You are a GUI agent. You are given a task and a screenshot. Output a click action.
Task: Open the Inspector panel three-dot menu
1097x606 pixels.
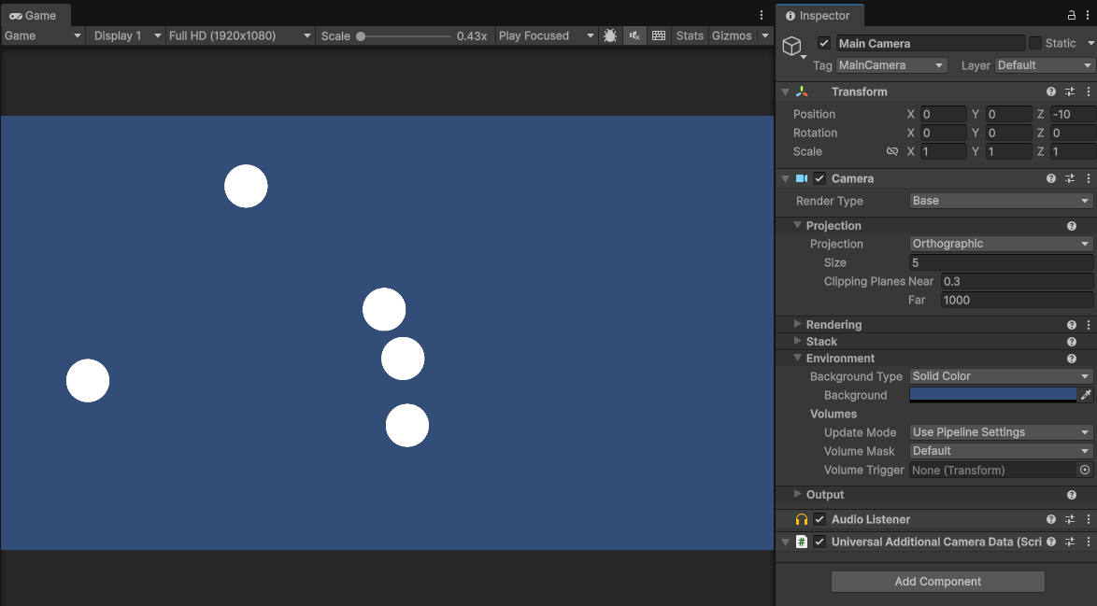click(1088, 15)
